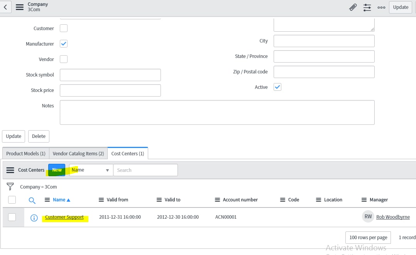Open Valid to column options icon
The height and width of the screenshot is (255, 416).
[159, 200]
